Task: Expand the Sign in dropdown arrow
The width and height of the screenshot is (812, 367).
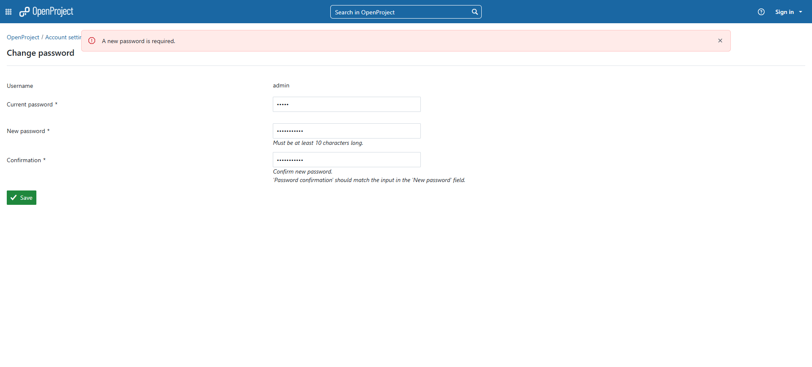Action: 801,12
